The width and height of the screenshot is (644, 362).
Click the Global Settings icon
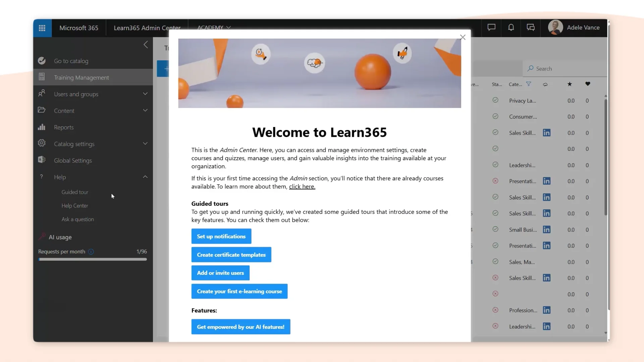coord(42,160)
